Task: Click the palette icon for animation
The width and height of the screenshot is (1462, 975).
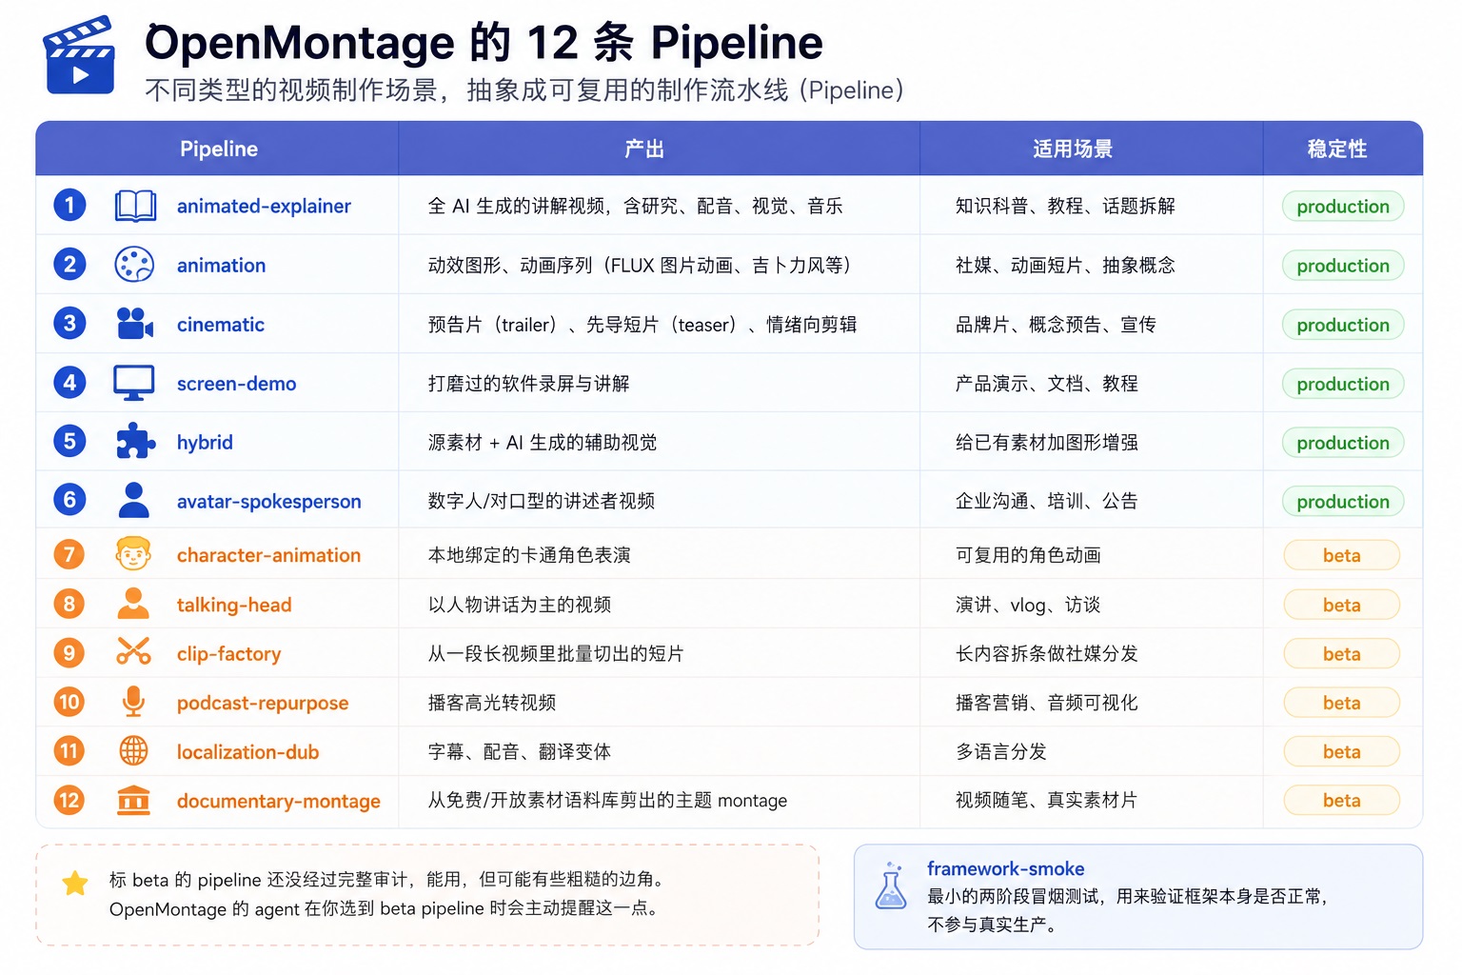Action: (x=134, y=265)
